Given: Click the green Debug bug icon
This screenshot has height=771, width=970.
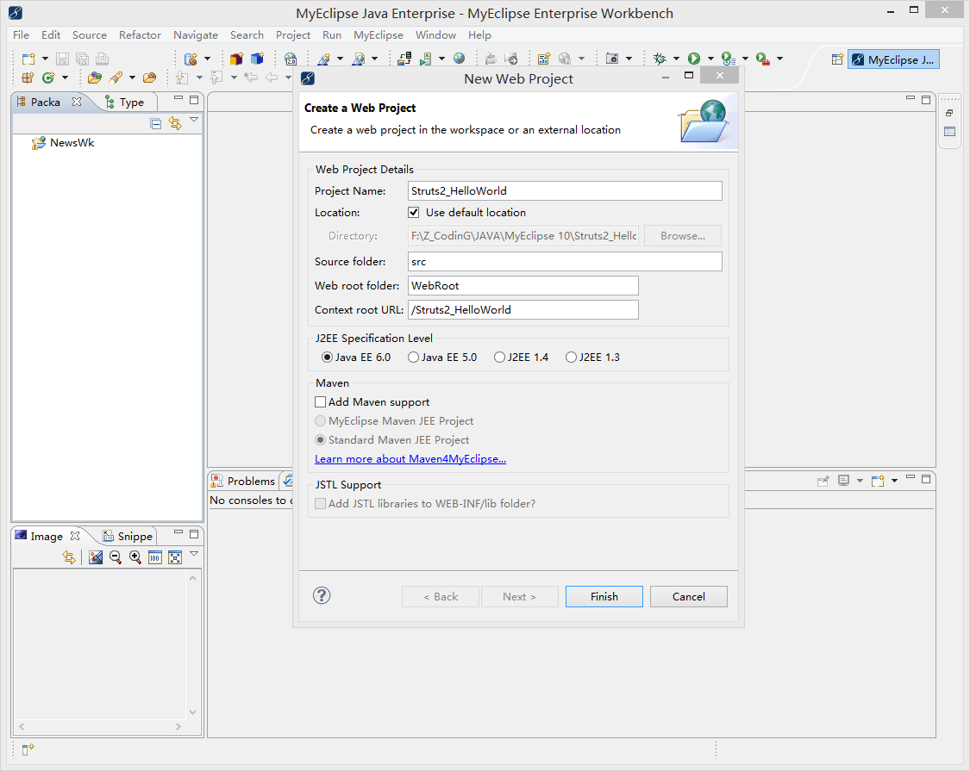Looking at the screenshot, I should click(660, 59).
